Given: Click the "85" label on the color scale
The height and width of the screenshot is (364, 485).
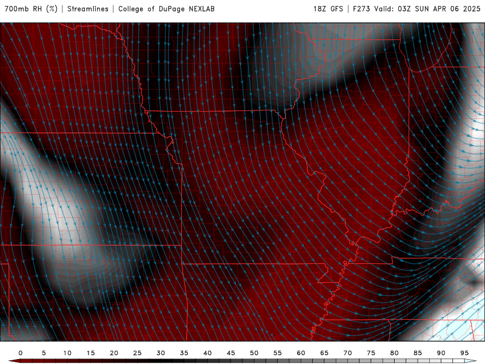Looking at the screenshot, I should click(418, 353).
